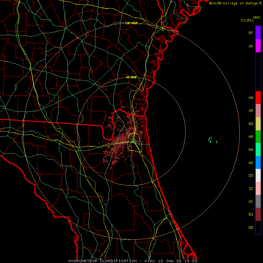Click the WS legend label
Screen dimensions: 263x263
(251, 162)
